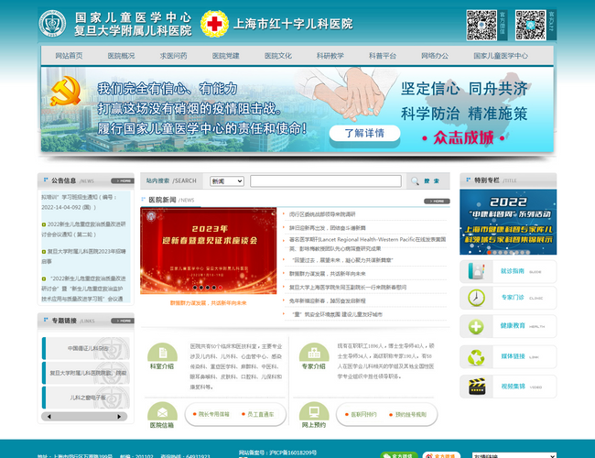Open 视频集锦 via the clapperboard icon
Screen dimensions: 595x458
(477, 387)
